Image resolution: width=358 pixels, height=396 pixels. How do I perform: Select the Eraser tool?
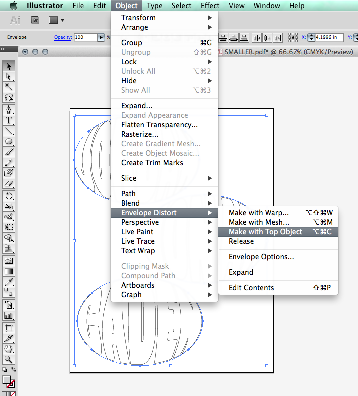[x=9, y=183]
